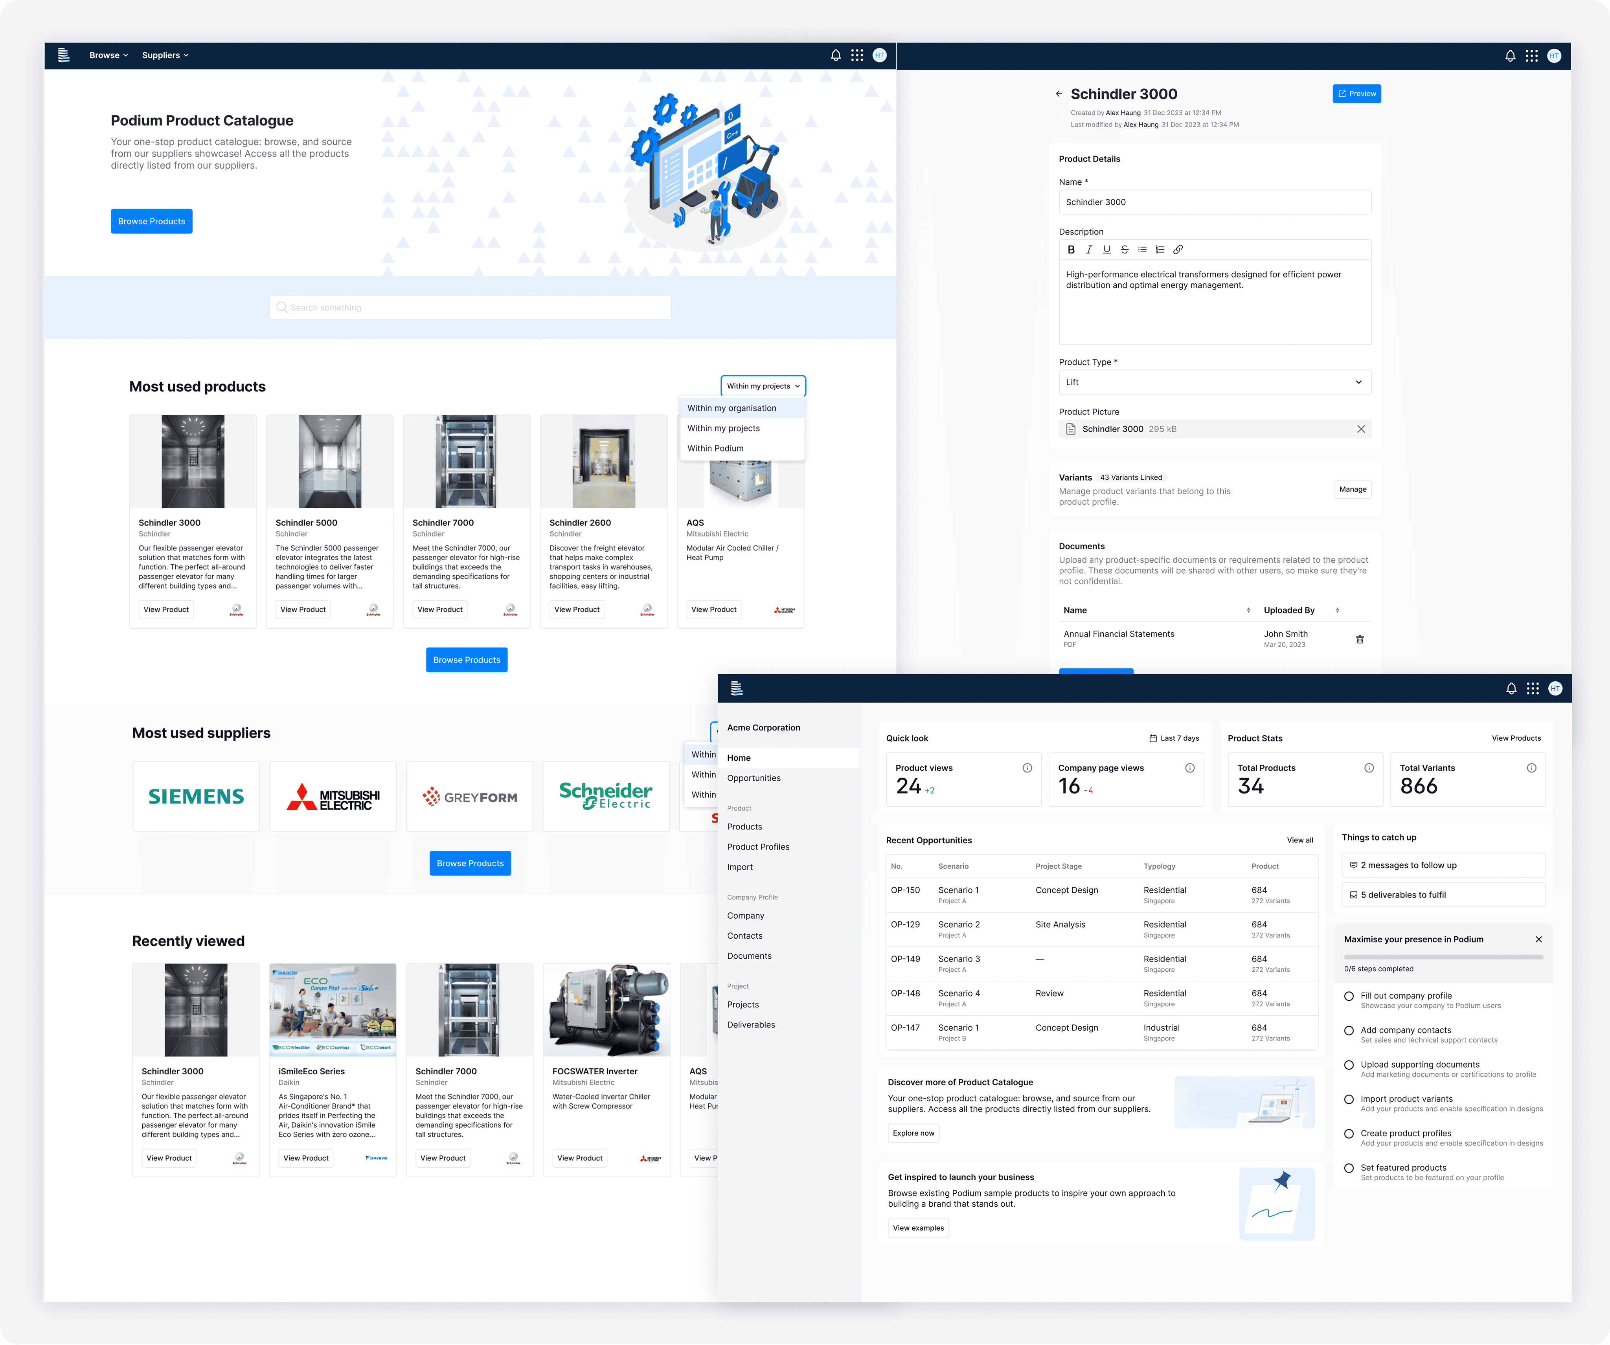Viewport: 1610px width, 1345px height.
Task: Click the Manage variants button
Action: (x=1353, y=490)
